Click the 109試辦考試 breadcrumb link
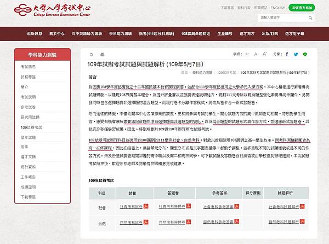Screen dimensions: 329x244 [x=226, y=73]
